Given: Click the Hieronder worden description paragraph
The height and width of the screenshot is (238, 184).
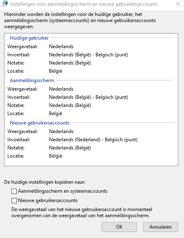Looking at the screenshot, I should coord(80,20).
